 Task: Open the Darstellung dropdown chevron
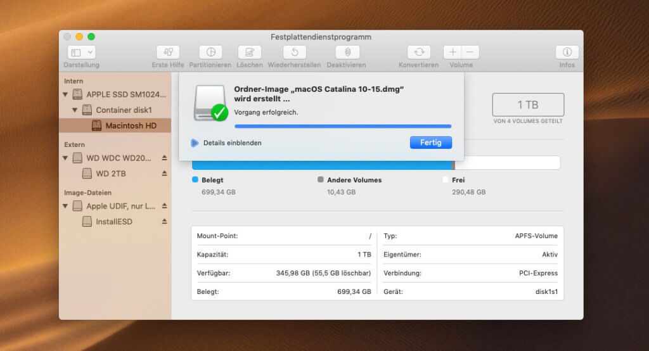click(x=90, y=53)
